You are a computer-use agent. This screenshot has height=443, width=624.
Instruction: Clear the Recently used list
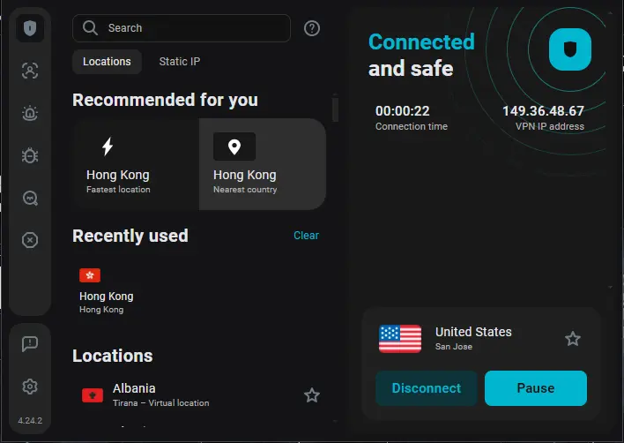[x=306, y=236]
